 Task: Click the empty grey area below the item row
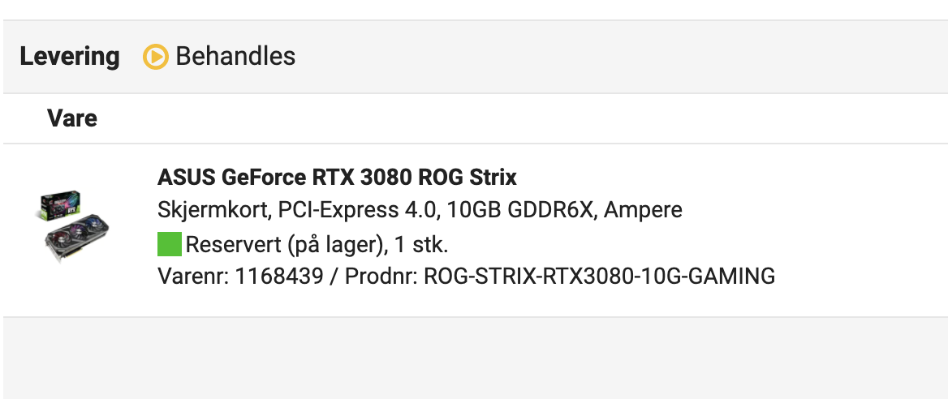474,358
